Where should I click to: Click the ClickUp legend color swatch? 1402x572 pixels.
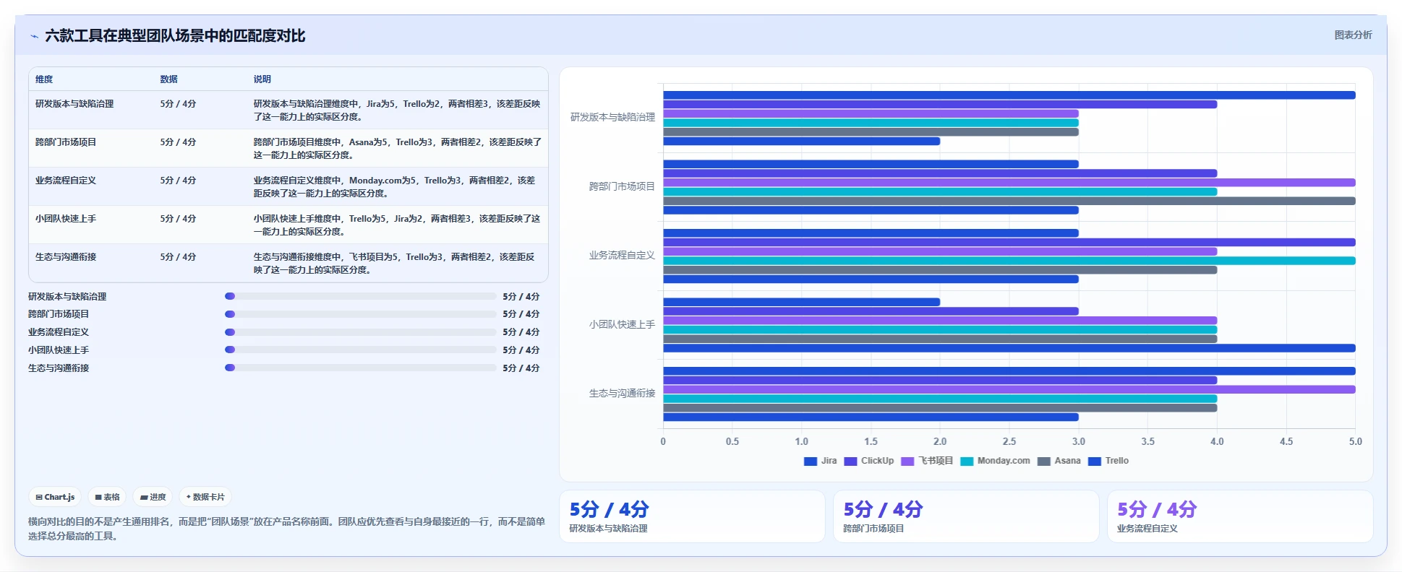pos(850,461)
